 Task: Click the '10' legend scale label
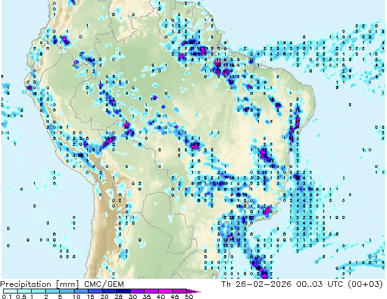pos(76,297)
